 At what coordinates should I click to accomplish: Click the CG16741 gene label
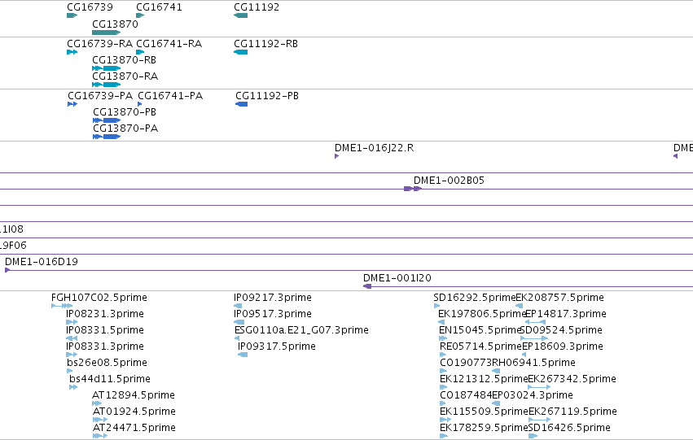tap(159, 7)
